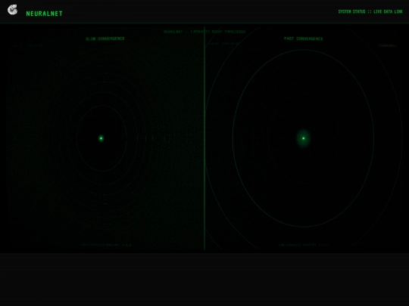This screenshot has width=409, height=306.
Task: Open the NEURALNET home title
Action: click(45, 14)
